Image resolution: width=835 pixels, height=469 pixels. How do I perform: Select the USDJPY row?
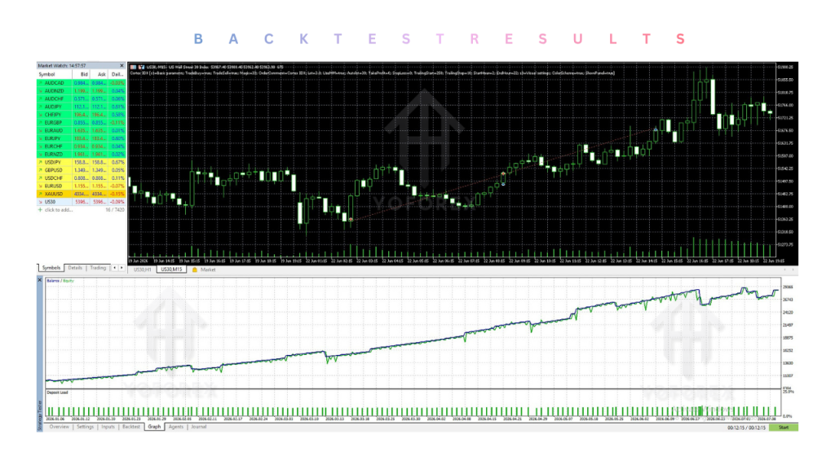coord(81,162)
